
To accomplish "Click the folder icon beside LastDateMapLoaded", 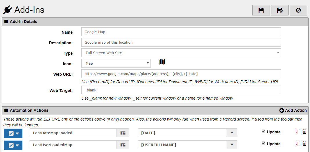I will 123,133.
